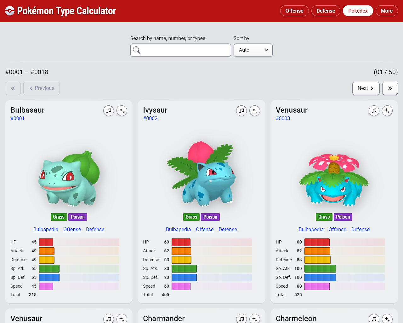Image resolution: width=403 pixels, height=323 pixels.
Task: Click the Pokémon search input field
Action: 185,50
